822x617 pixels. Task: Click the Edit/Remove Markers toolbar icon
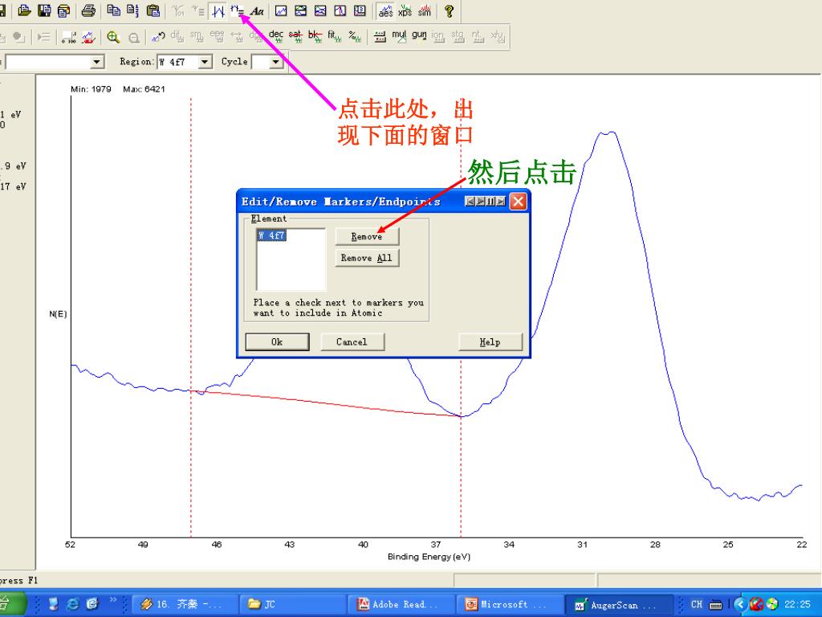[237, 11]
